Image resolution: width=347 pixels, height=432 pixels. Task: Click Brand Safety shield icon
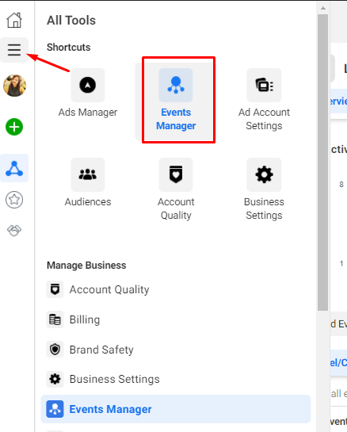(x=55, y=350)
